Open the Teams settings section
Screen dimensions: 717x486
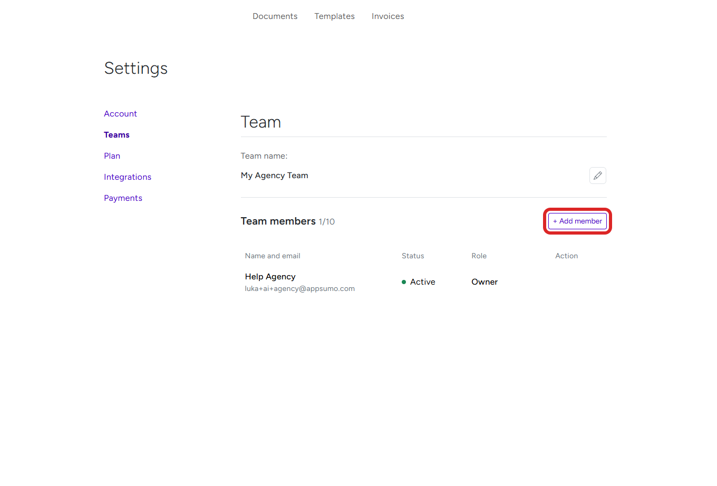pyautogui.click(x=117, y=134)
